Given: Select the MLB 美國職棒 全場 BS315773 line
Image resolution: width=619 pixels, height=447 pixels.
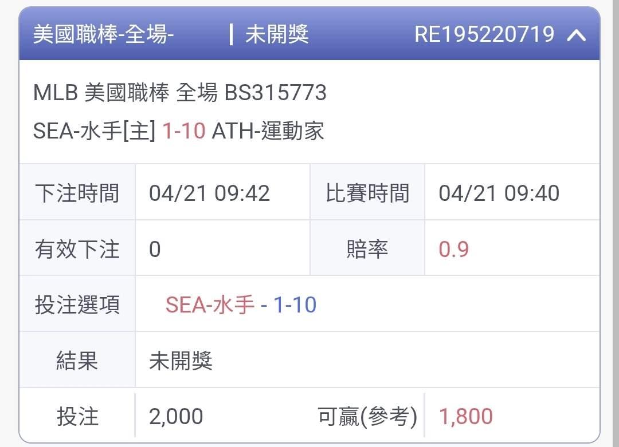Looking at the screenshot, I should click(x=180, y=92).
